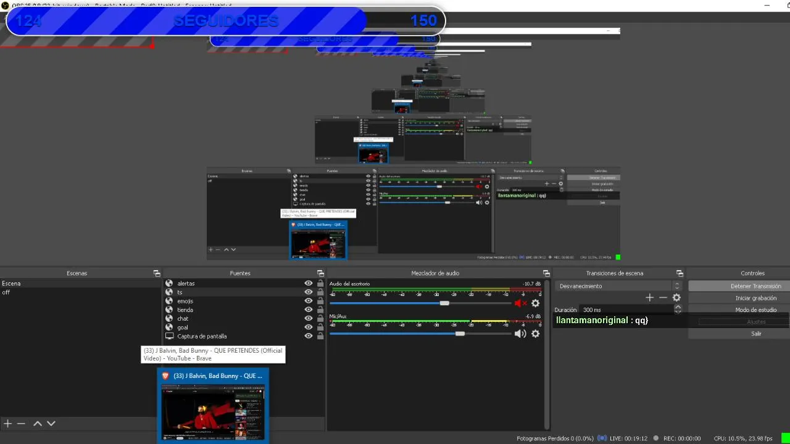Enable Modo de estudio

(739, 310)
